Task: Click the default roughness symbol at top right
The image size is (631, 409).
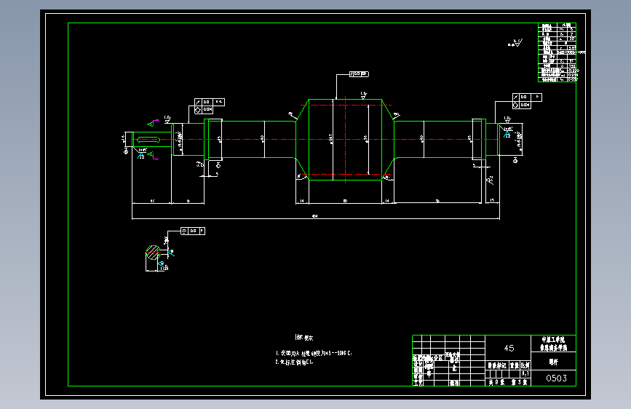Action: (x=515, y=43)
